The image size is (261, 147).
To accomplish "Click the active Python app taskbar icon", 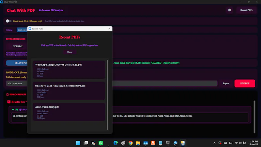I will [183, 143].
